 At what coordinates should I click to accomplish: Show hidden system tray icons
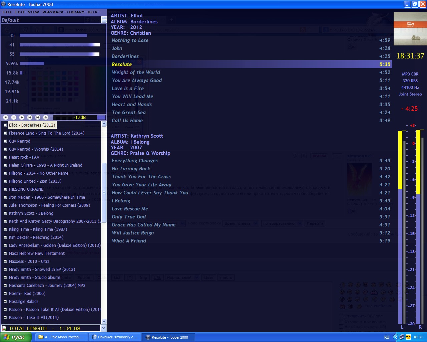point(396,337)
